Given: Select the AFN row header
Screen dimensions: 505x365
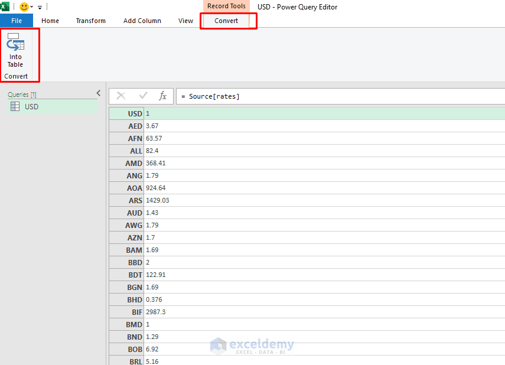Looking at the screenshot, I should [126, 139].
